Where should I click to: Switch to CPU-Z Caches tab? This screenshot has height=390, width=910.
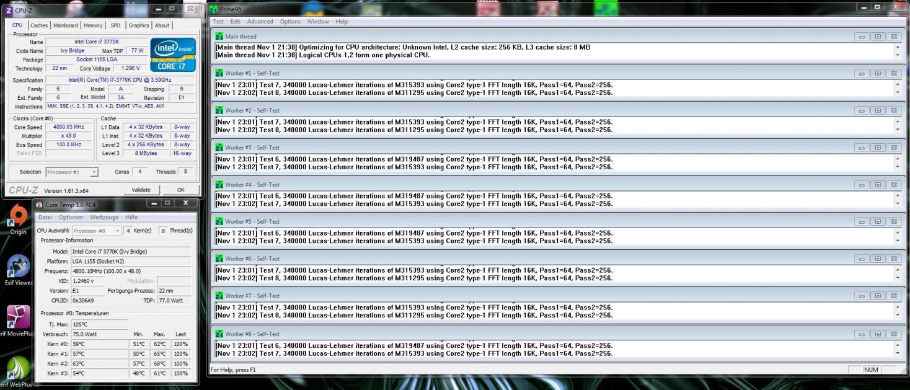(x=39, y=25)
